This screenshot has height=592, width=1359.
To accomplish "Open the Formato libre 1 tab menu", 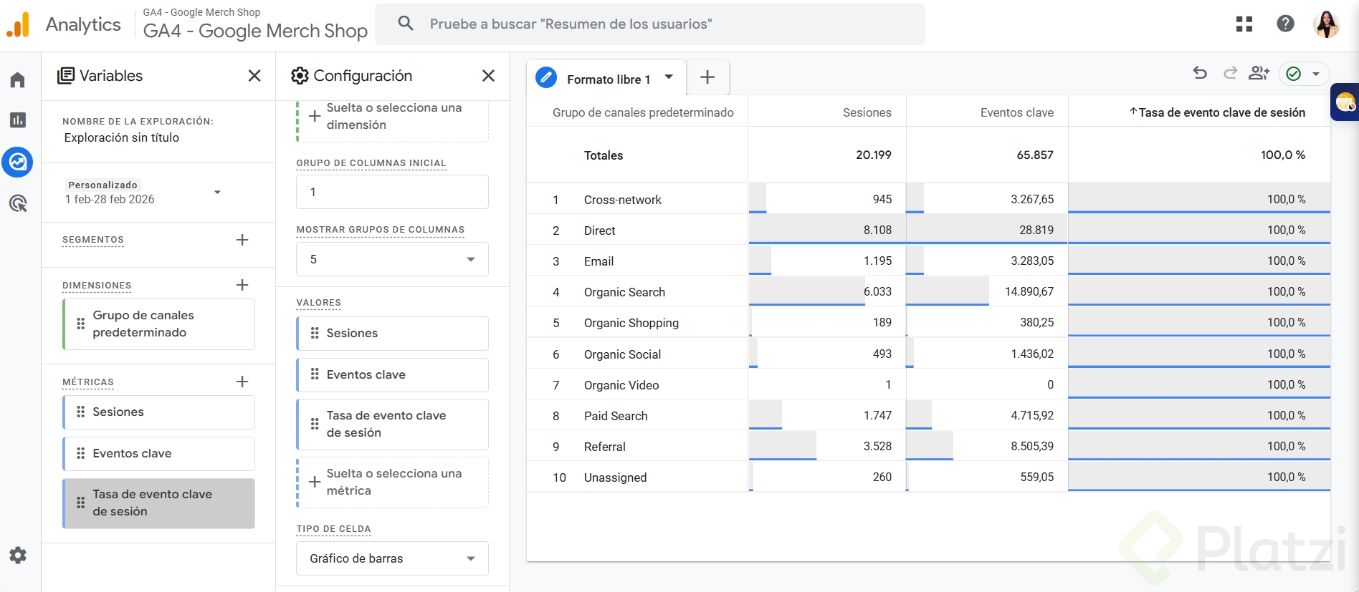I will point(669,77).
